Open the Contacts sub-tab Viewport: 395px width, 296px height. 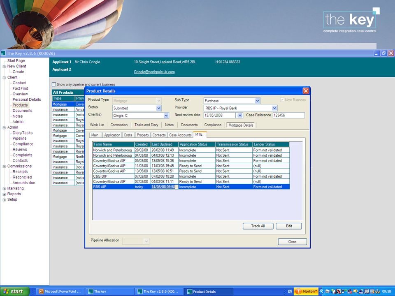pyautogui.click(x=159, y=135)
